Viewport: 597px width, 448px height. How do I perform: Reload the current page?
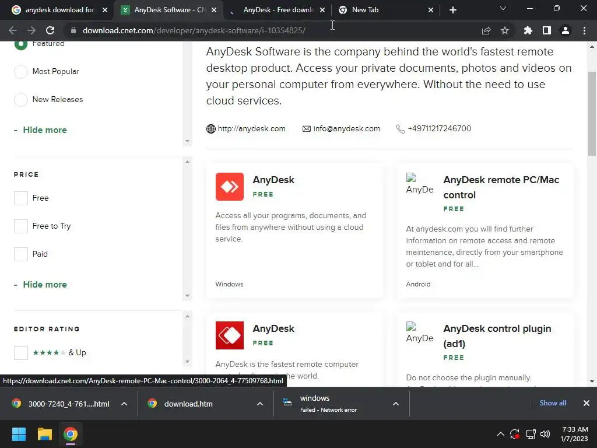point(50,30)
